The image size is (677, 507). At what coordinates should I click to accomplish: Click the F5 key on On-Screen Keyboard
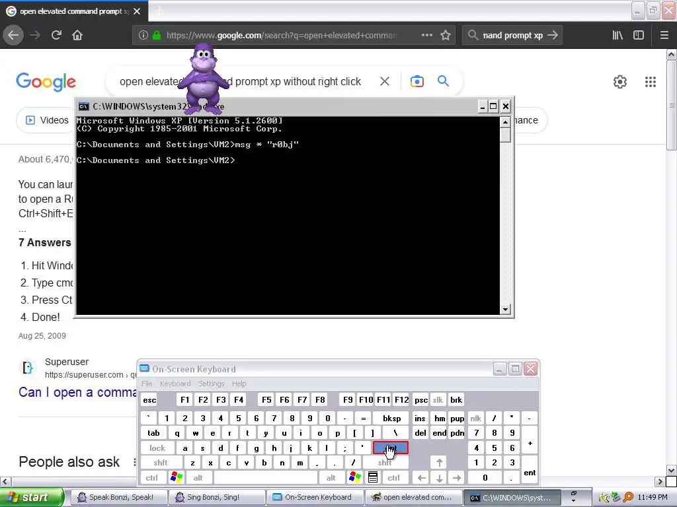pos(266,399)
